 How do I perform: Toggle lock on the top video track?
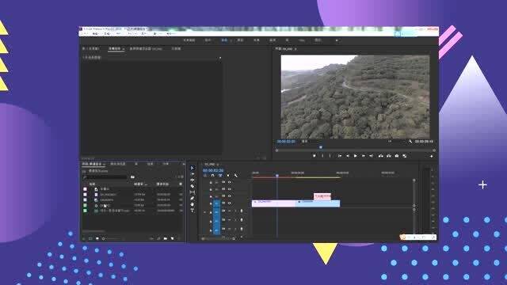[x=211, y=182]
